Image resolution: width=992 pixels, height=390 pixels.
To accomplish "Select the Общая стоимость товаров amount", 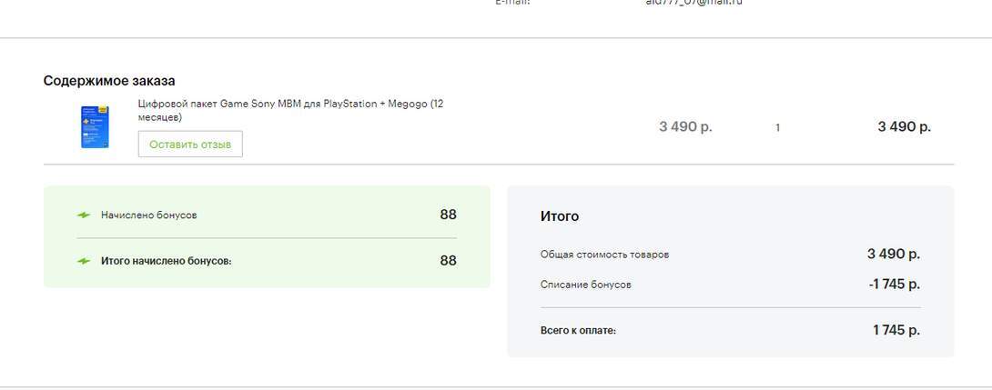I will tap(893, 254).
